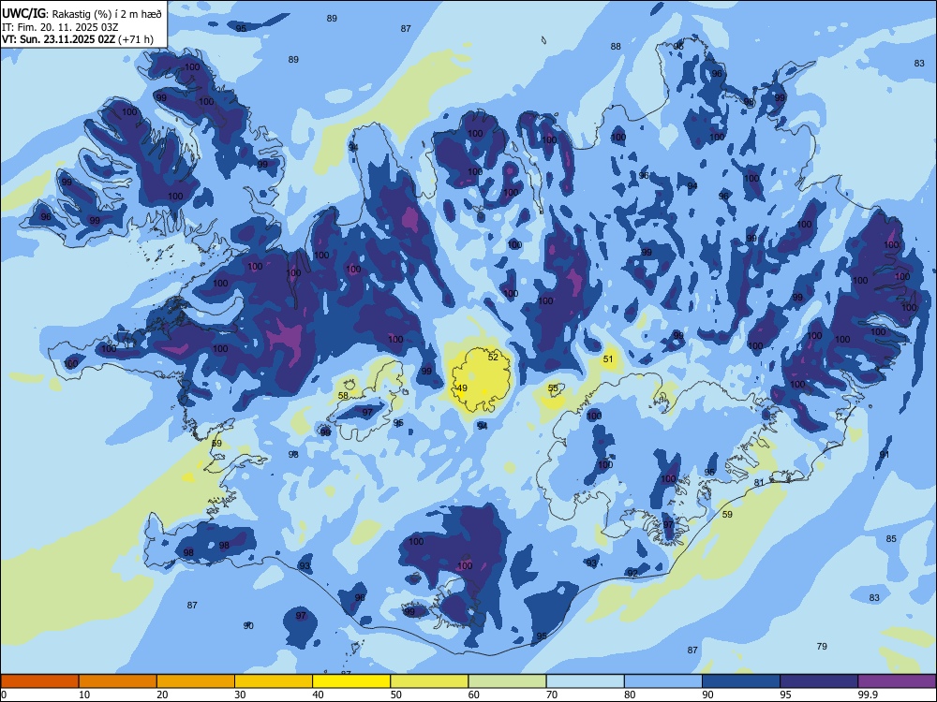Click the '58' humidity value on the map
This screenshot has width=937, height=702.
(x=343, y=395)
